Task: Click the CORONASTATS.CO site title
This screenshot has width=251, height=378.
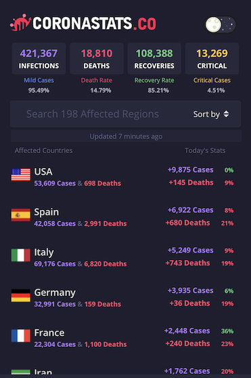Action: [x=94, y=24]
